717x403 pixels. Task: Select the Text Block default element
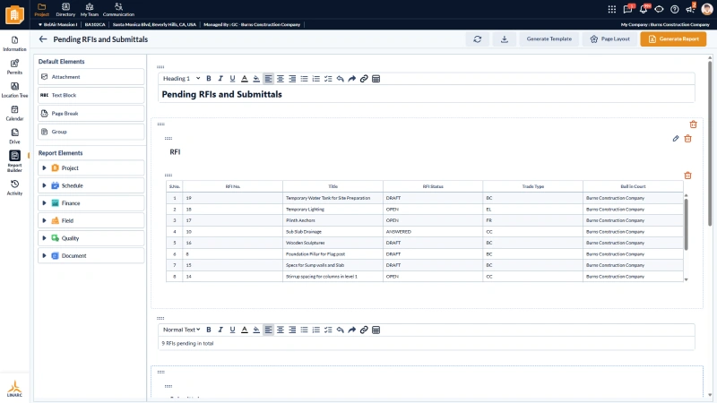point(91,95)
